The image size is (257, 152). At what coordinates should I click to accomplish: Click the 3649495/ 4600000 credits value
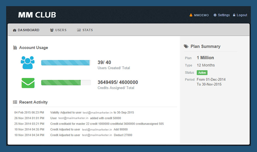(118, 82)
